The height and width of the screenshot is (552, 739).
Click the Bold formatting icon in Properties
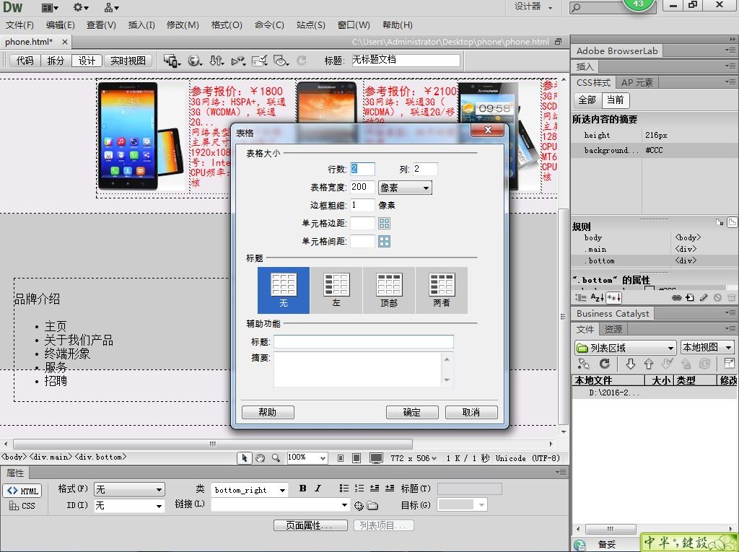coord(302,489)
